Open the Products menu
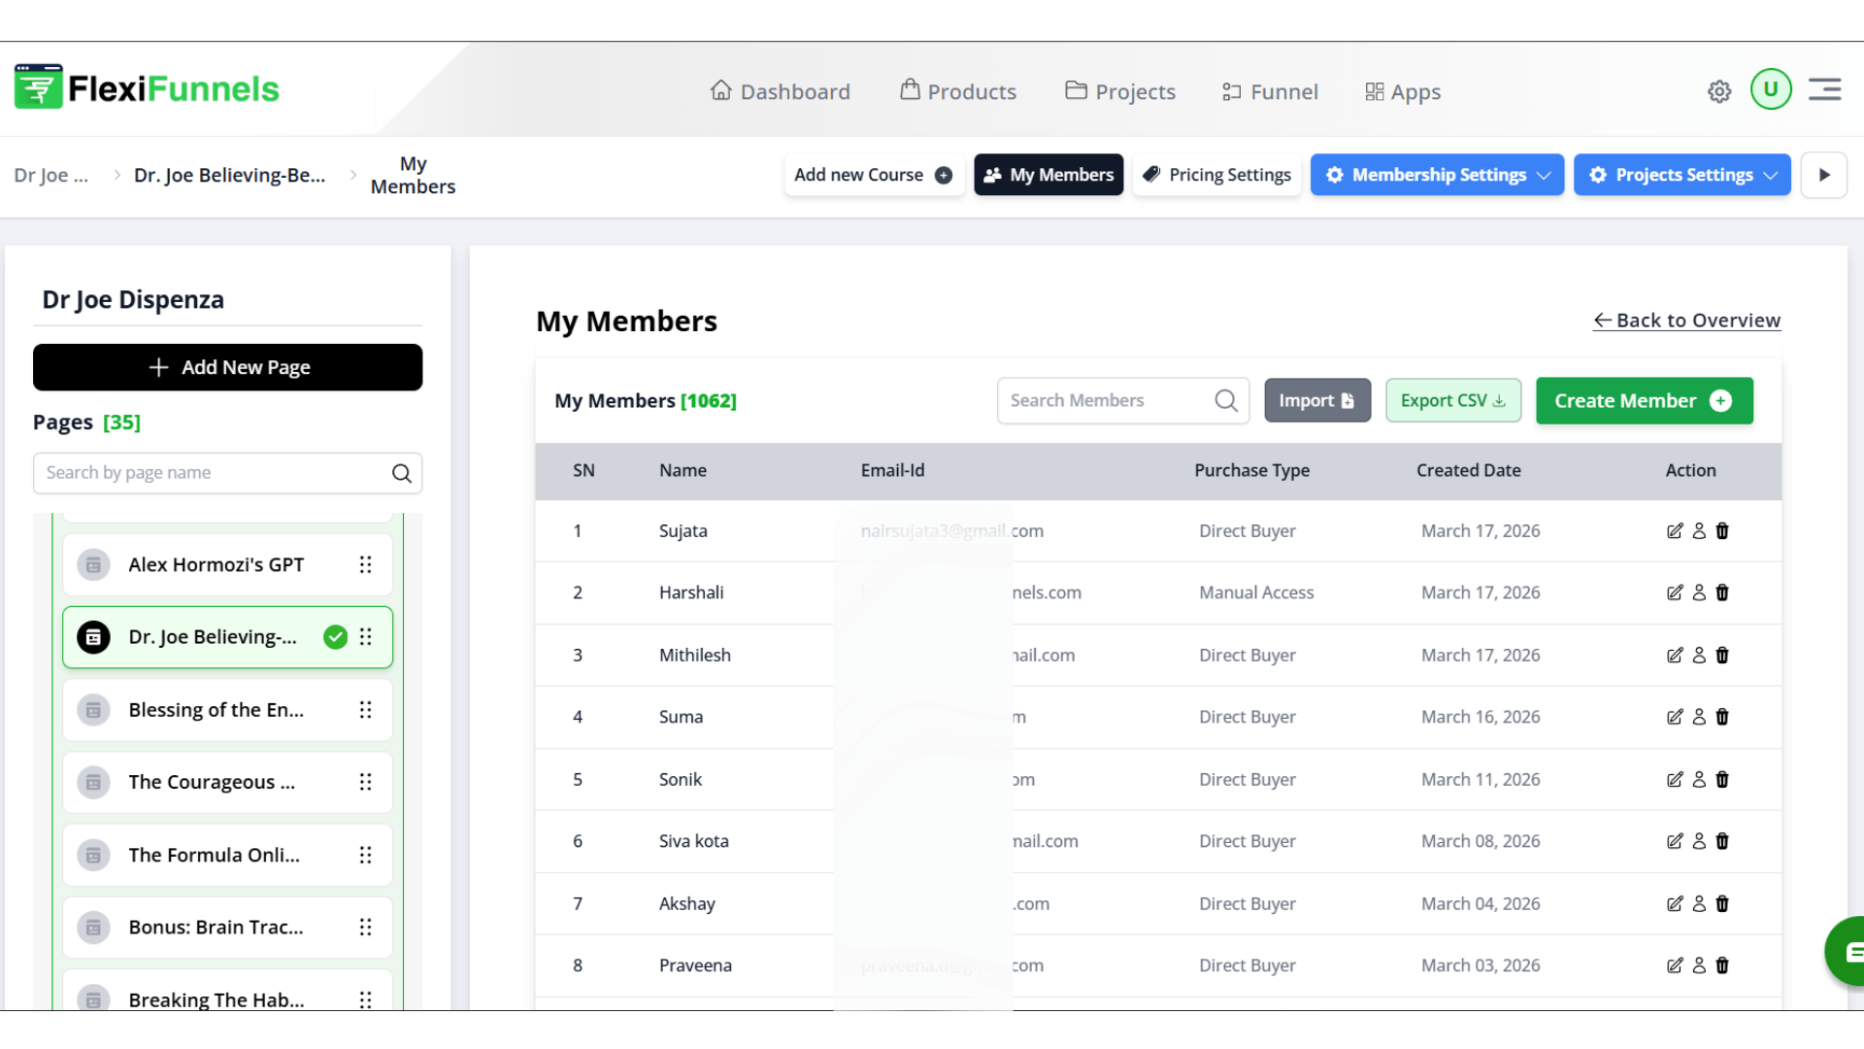 click(x=958, y=91)
